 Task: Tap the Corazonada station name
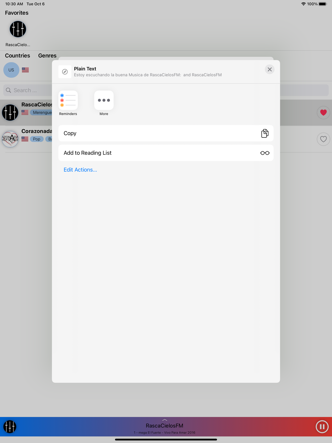click(37, 131)
